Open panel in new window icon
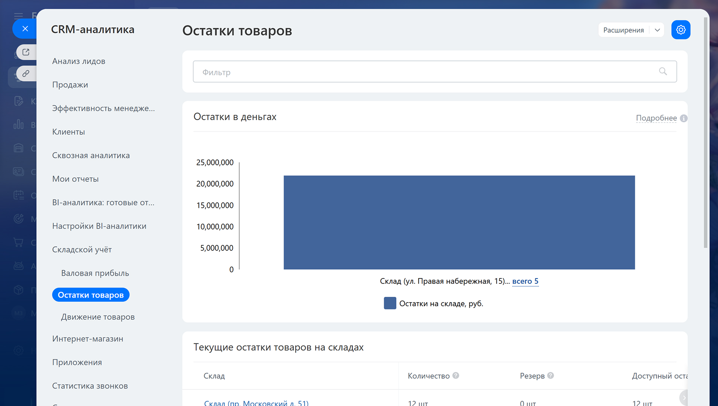The height and width of the screenshot is (406, 718). [26, 52]
